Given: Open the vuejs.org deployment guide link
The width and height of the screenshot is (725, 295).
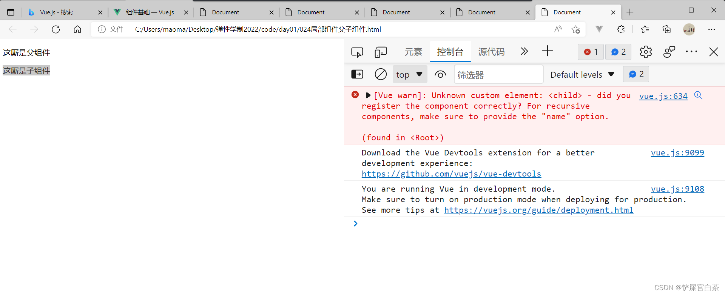Looking at the screenshot, I should click(539, 210).
